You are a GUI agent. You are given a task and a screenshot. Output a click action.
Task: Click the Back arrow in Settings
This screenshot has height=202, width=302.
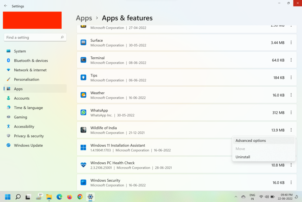pos(6,6)
